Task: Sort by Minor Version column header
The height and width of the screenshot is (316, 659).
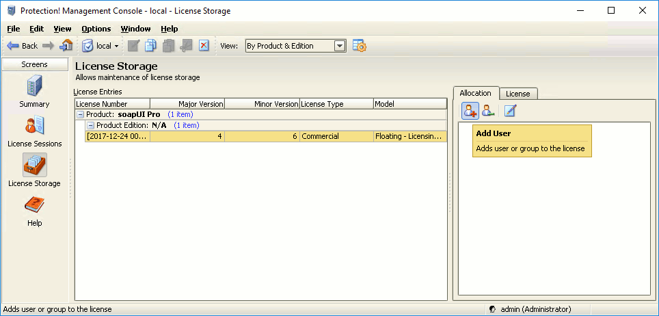Action: 262,104
